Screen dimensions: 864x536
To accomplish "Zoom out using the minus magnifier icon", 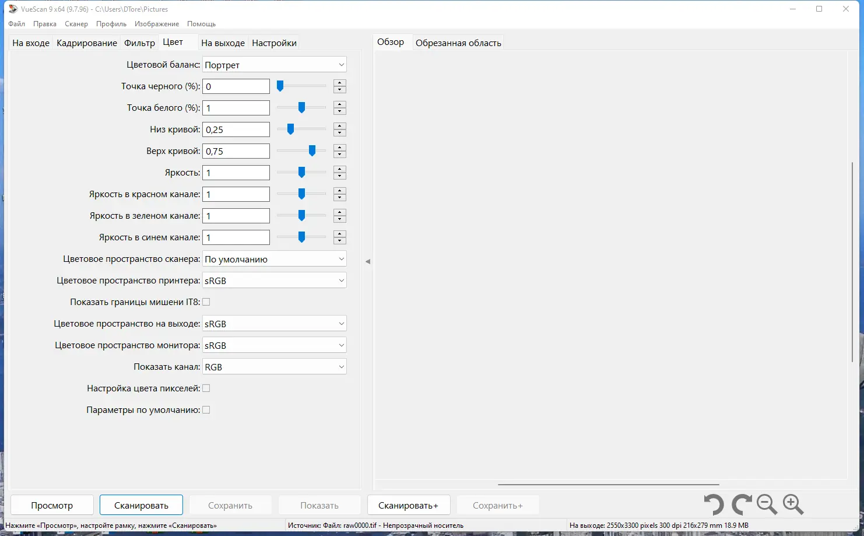I will [767, 505].
